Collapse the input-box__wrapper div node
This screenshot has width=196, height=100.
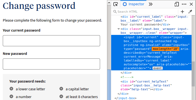(119, 29)
